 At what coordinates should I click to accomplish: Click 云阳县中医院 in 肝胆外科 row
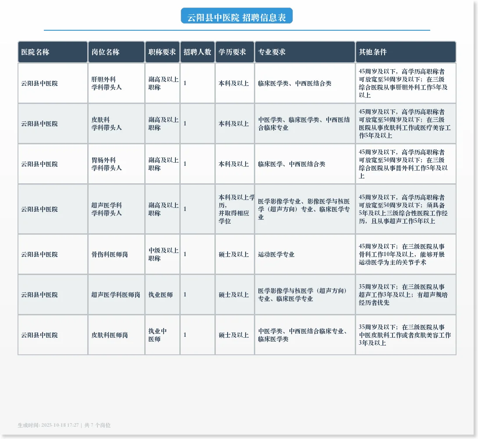[x=53, y=83]
